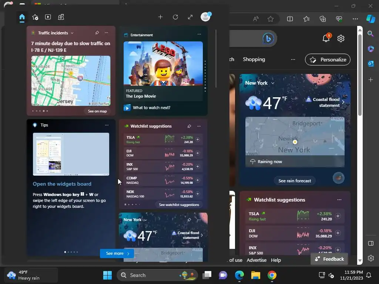Image resolution: width=379 pixels, height=284 pixels.
Task: Open Coastal flood statement in Edge card
Action: 325,102
